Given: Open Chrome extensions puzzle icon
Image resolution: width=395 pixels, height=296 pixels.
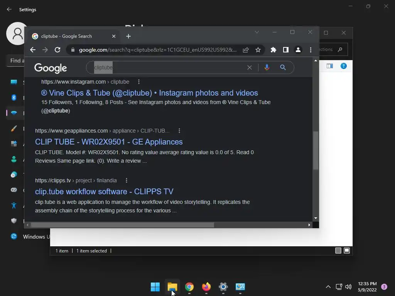Looking at the screenshot, I should pyautogui.click(x=273, y=50).
